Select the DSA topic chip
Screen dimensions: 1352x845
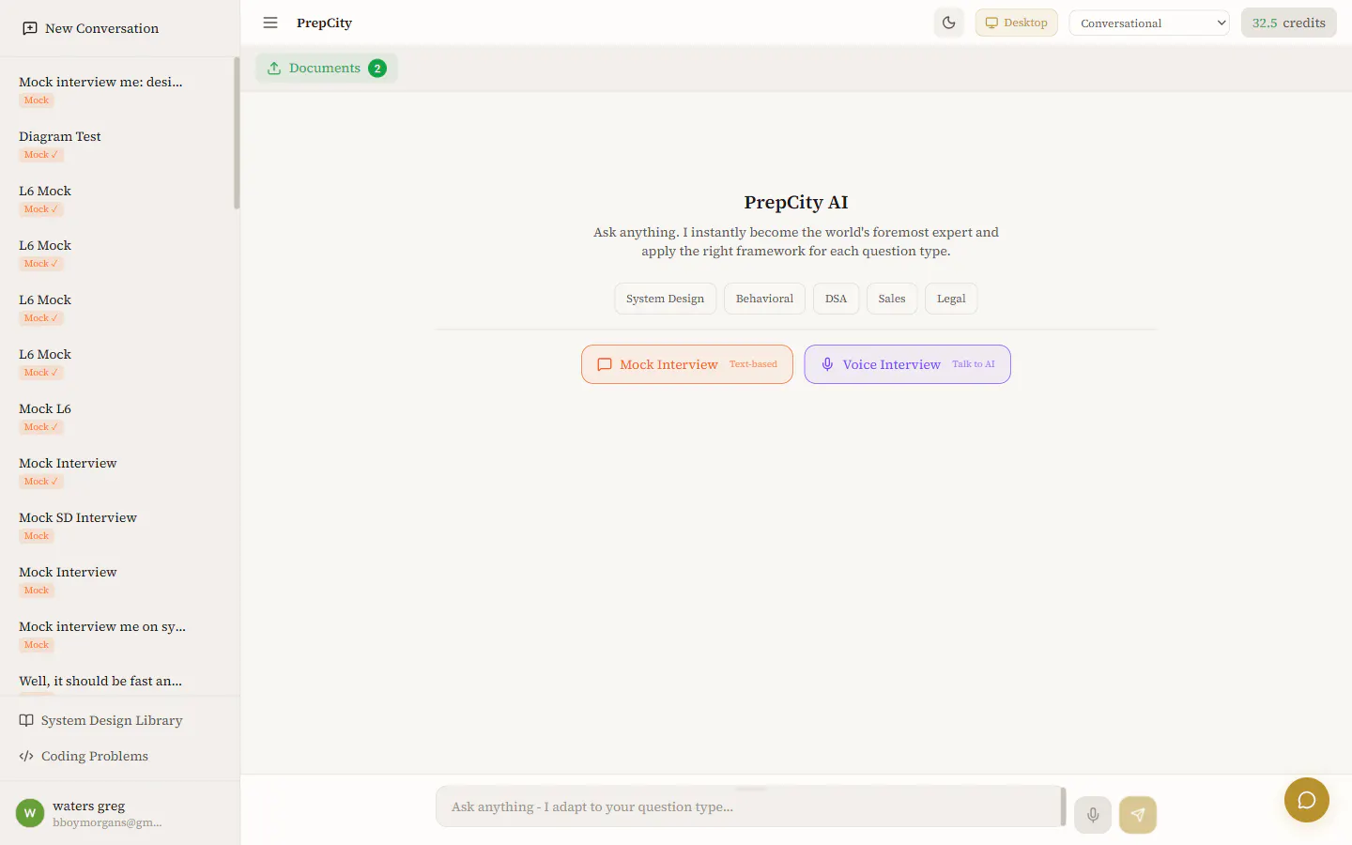tap(836, 299)
